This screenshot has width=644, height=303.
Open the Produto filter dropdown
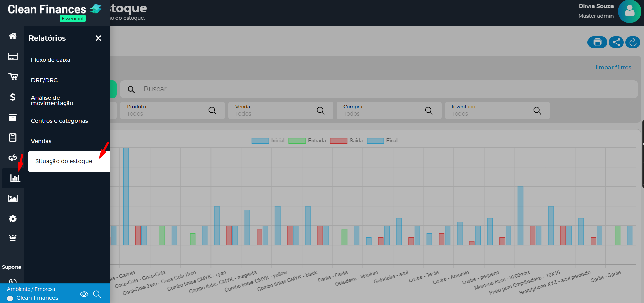pyautogui.click(x=172, y=110)
